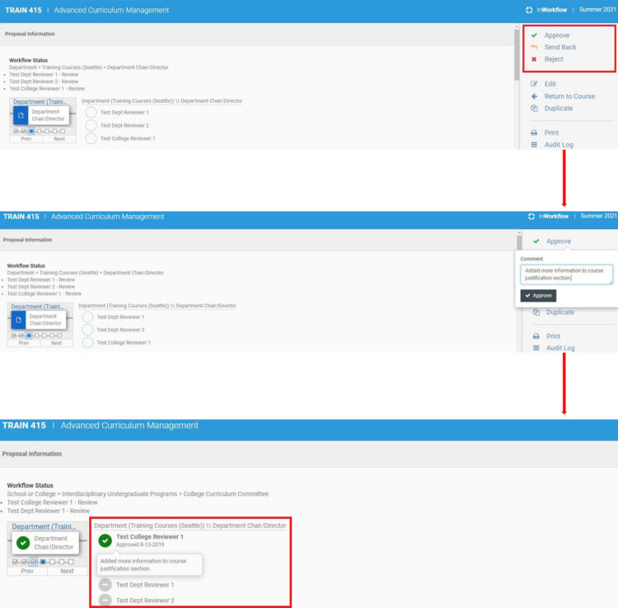The height and width of the screenshot is (608, 618).
Task: Choose Return to Course in the action menu
Action: click(569, 96)
